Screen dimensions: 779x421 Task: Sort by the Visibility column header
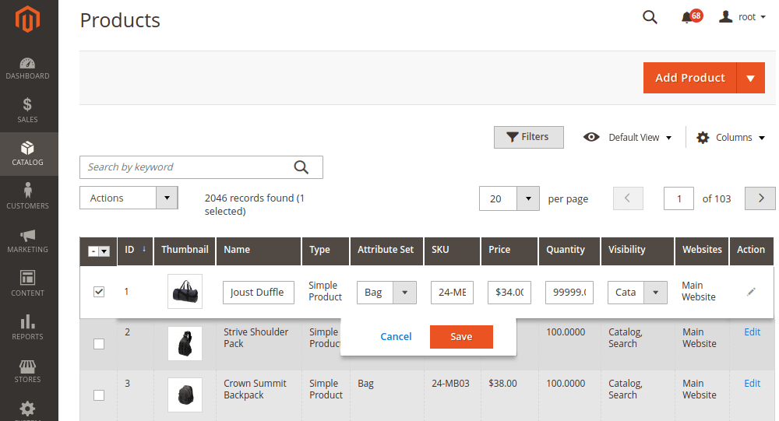click(x=637, y=250)
